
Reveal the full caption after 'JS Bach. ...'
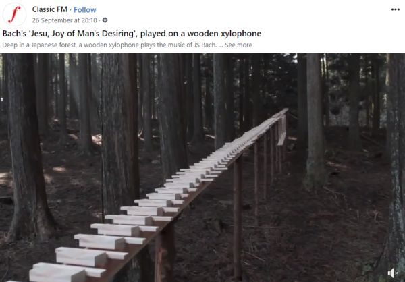[238, 45]
